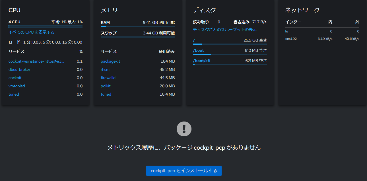Open the rhsm memory service
367x181 pixels.
105,69
